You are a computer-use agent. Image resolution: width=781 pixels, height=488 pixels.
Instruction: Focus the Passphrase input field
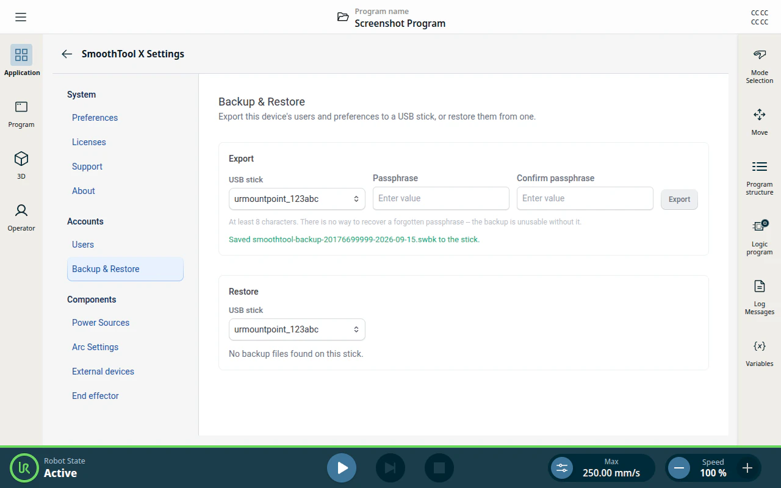pos(441,198)
